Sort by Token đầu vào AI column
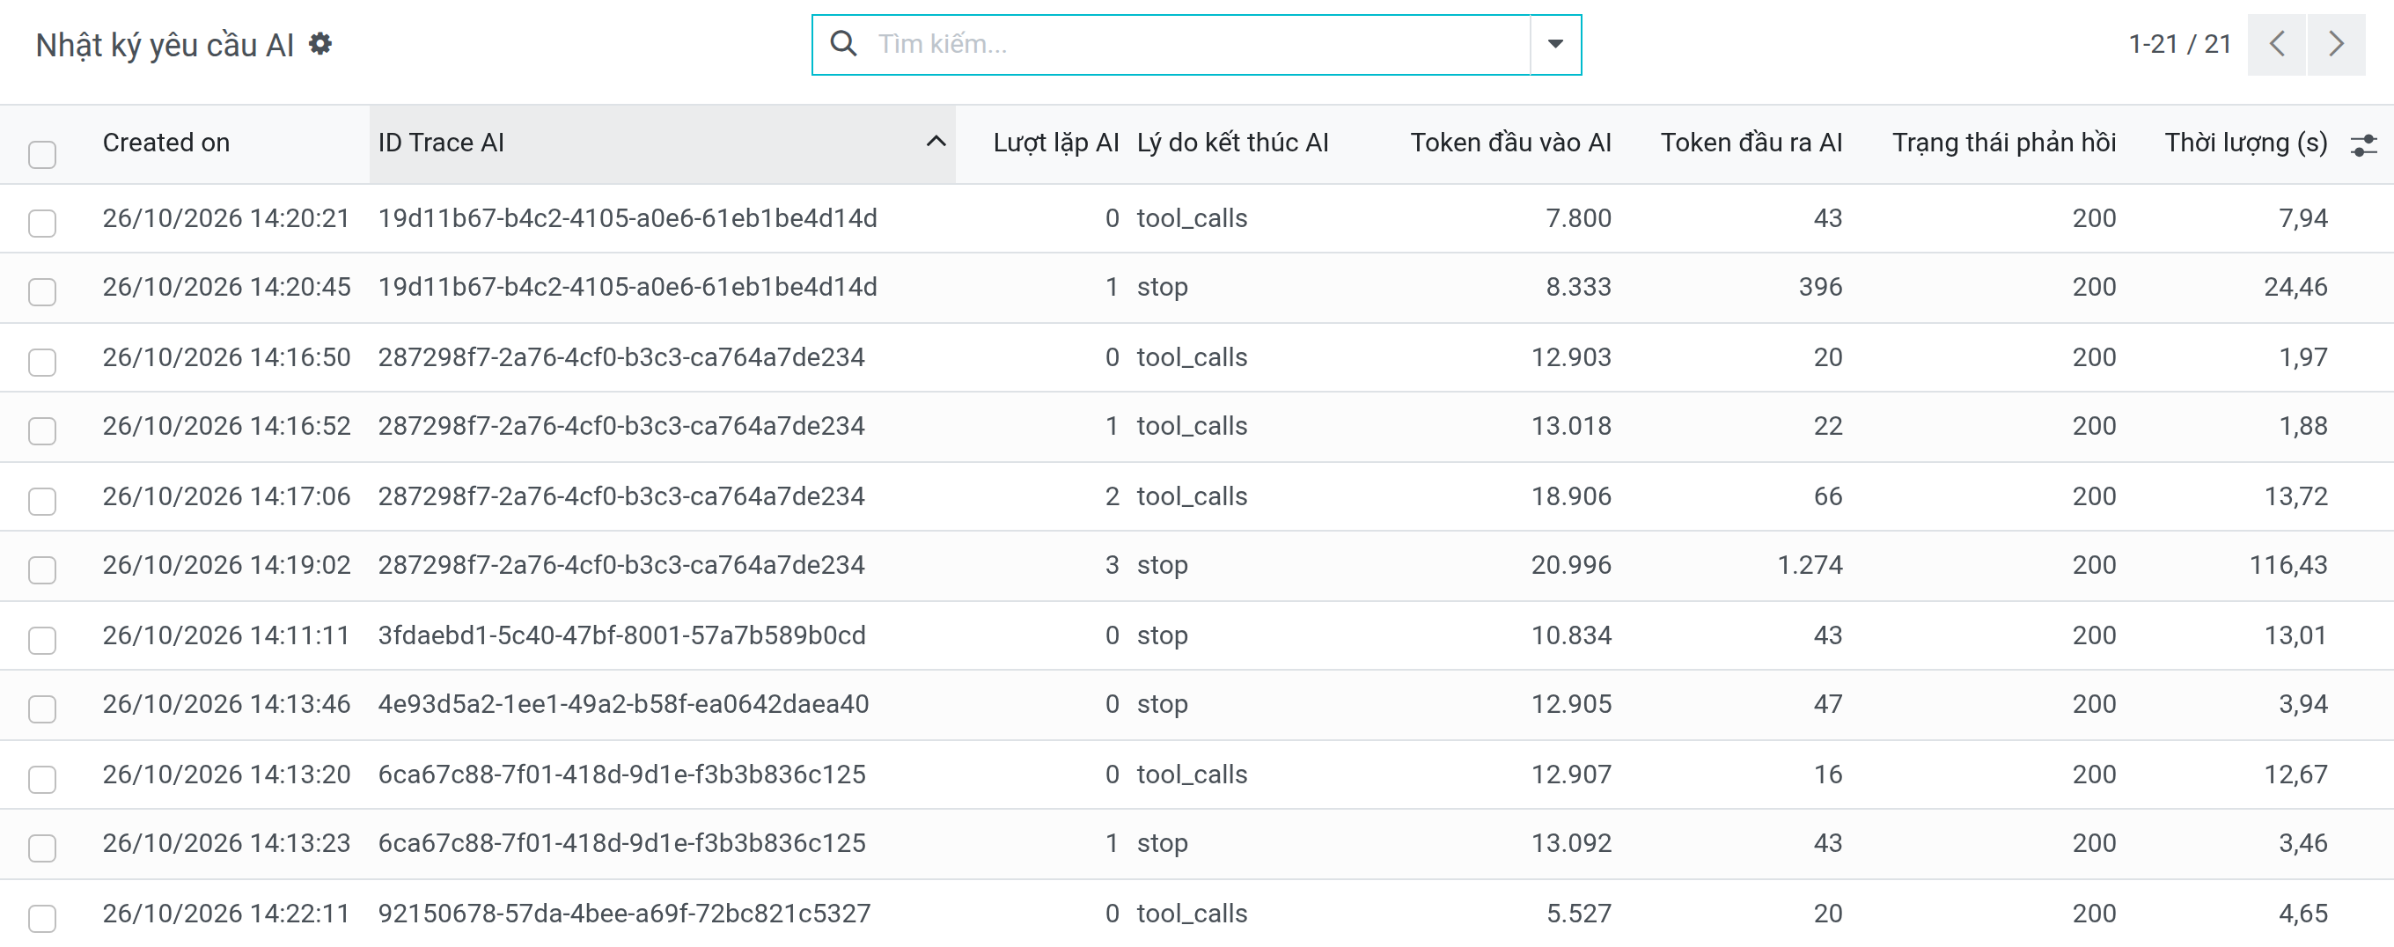The height and width of the screenshot is (947, 2394). (1510, 143)
